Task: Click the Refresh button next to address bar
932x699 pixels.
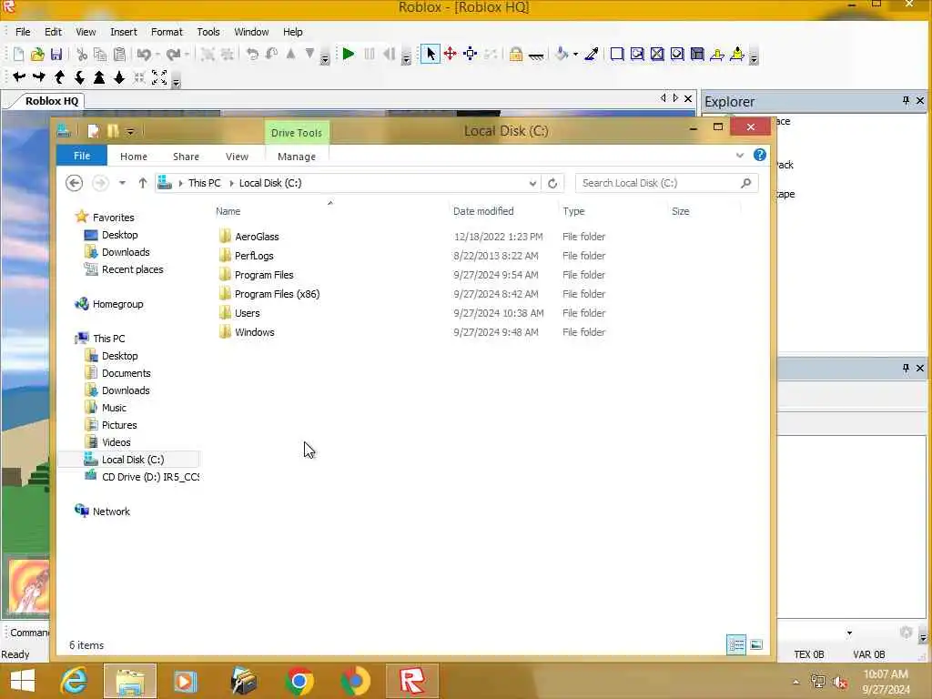Action: [552, 183]
